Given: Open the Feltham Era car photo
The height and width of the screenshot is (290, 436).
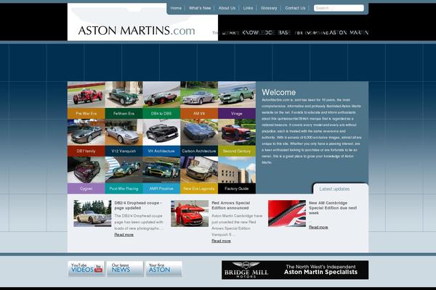Looking at the screenshot, I should (x=124, y=95).
